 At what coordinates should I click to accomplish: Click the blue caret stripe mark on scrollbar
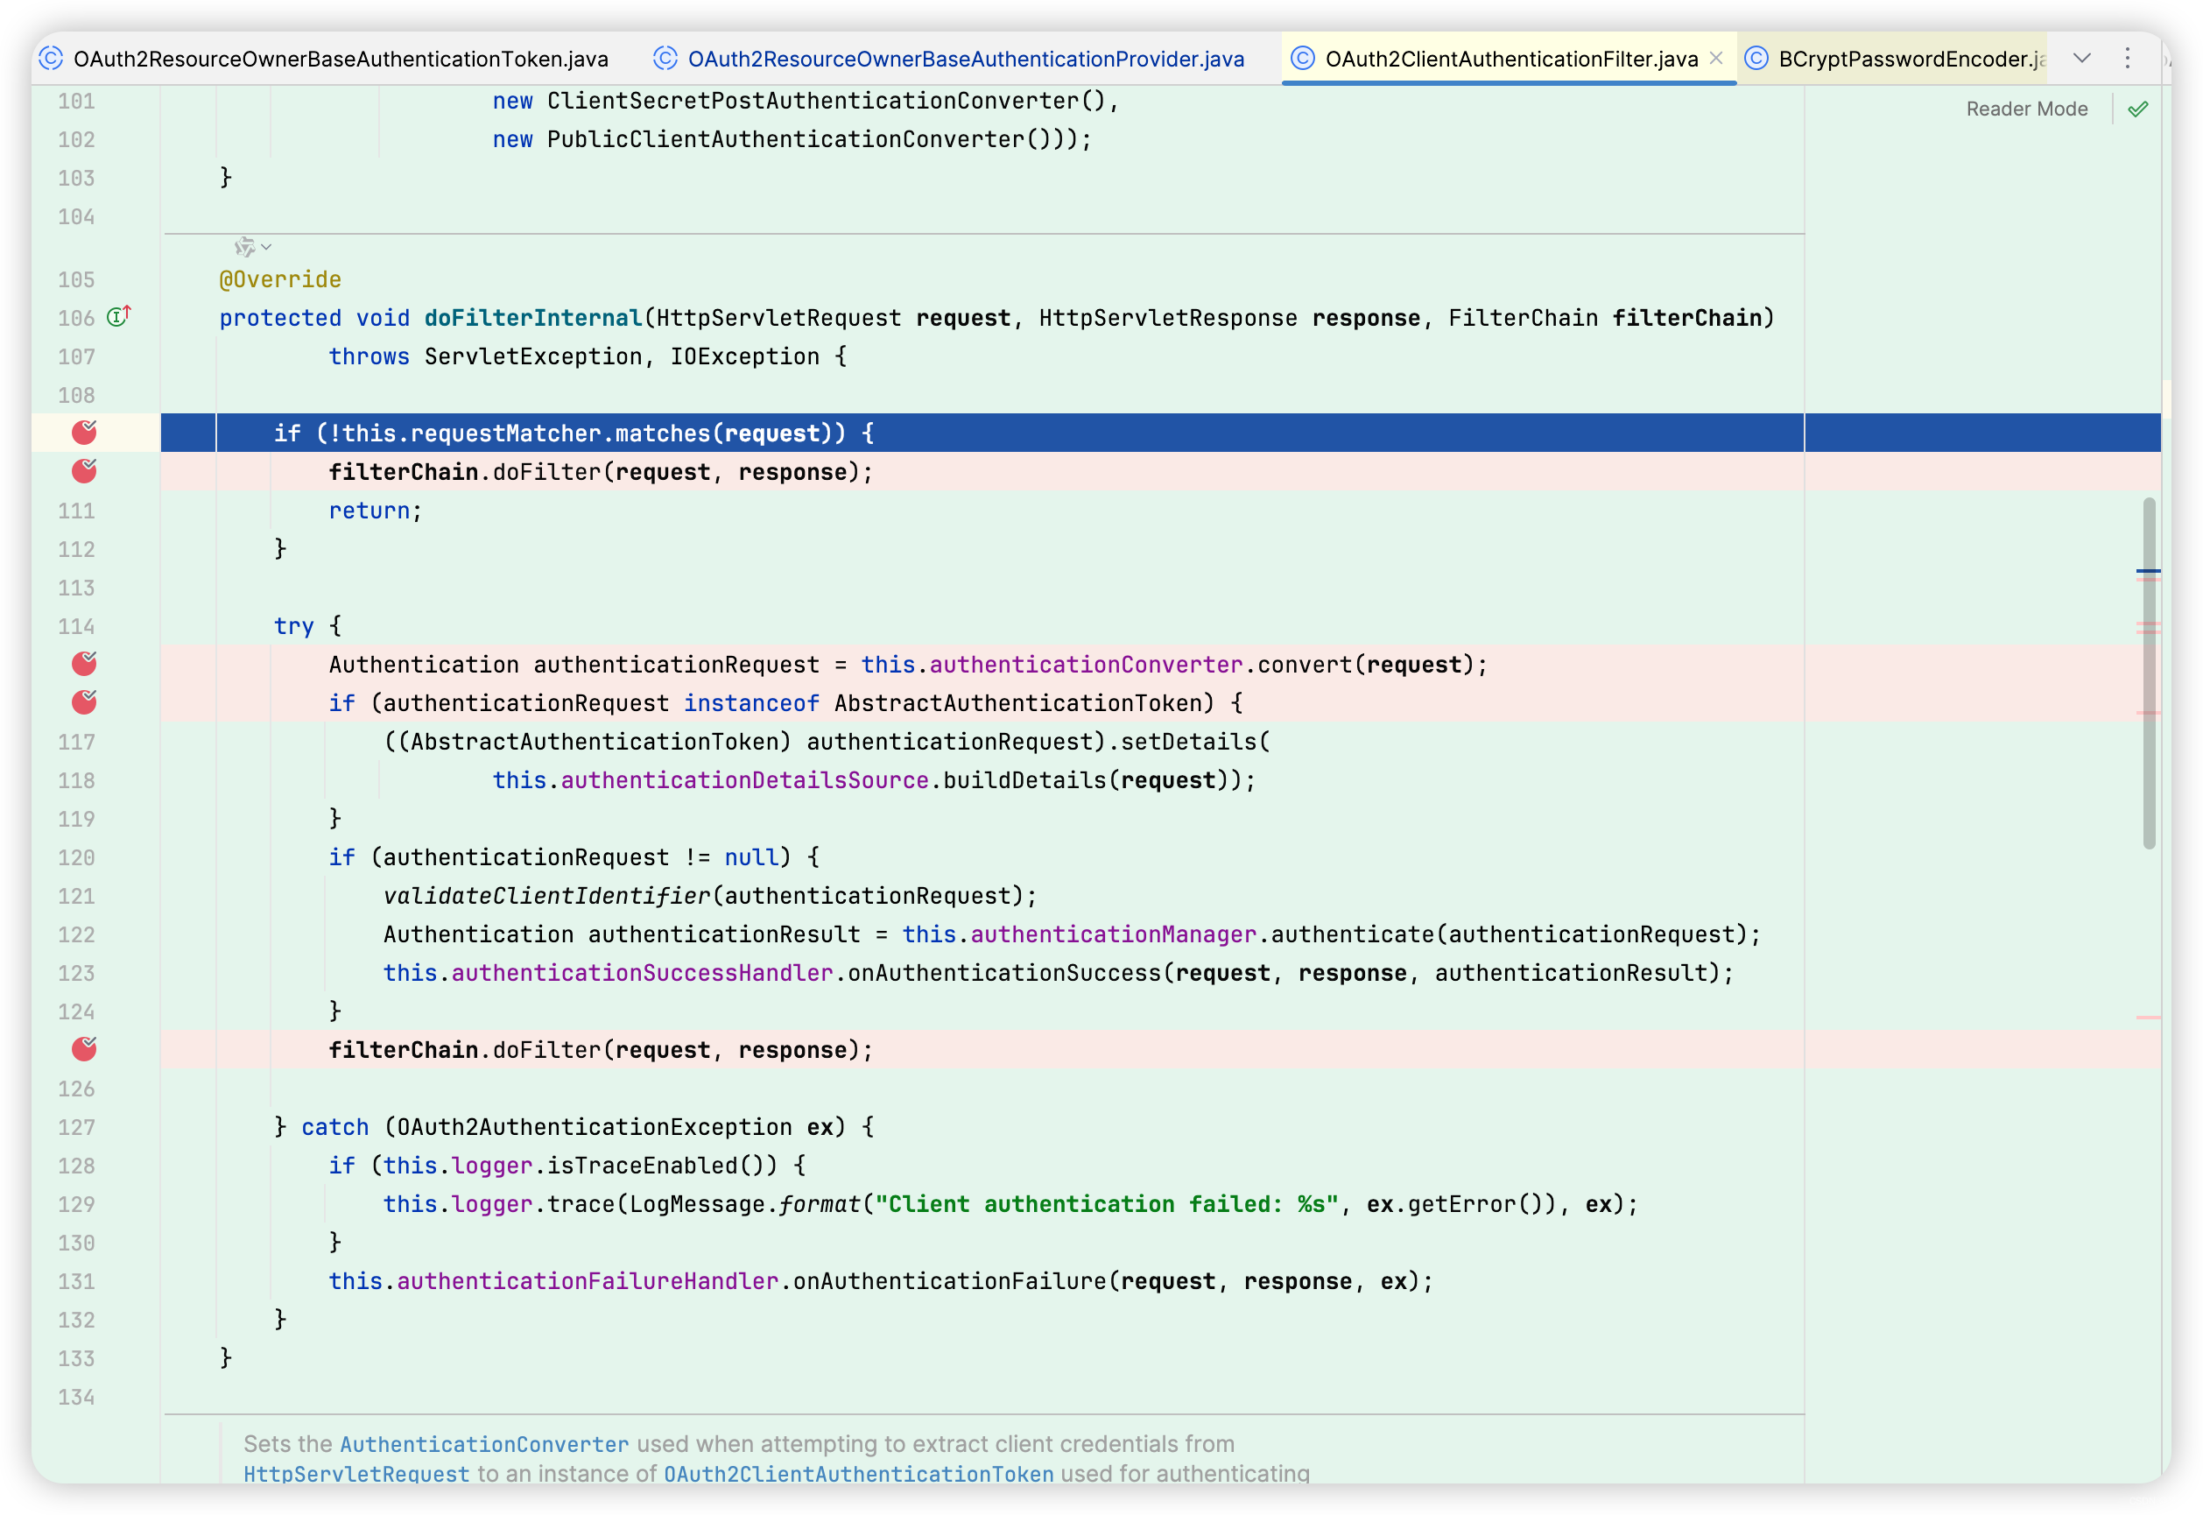[x=2148, y=572]
